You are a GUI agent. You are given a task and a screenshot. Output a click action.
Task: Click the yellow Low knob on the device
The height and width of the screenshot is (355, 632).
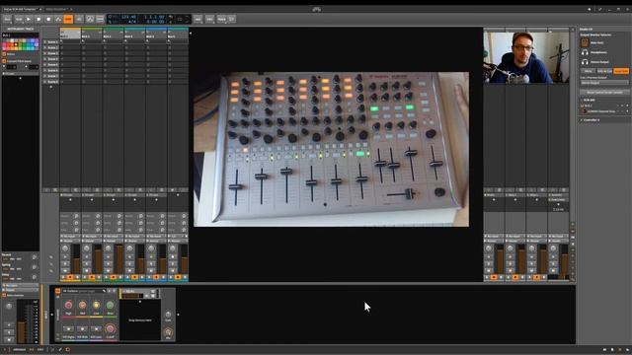tap(96, 305)
